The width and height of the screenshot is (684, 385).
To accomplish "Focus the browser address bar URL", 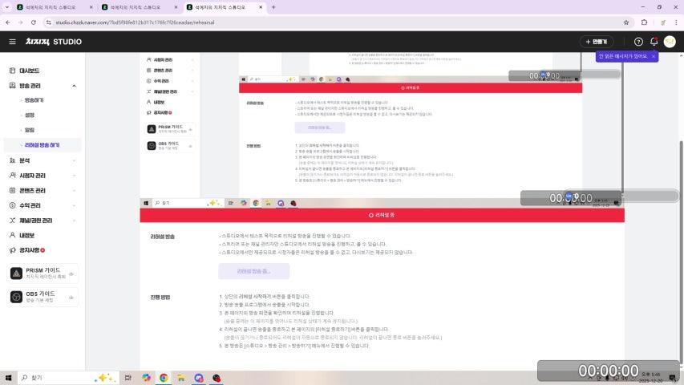I will point(135,22).
